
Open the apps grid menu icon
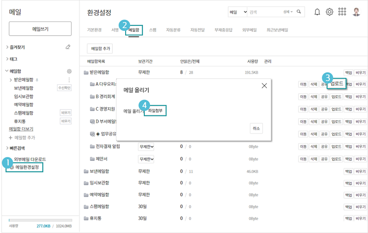tap(342, 12)
